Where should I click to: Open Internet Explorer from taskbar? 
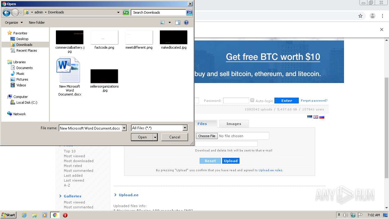point(24,215)
